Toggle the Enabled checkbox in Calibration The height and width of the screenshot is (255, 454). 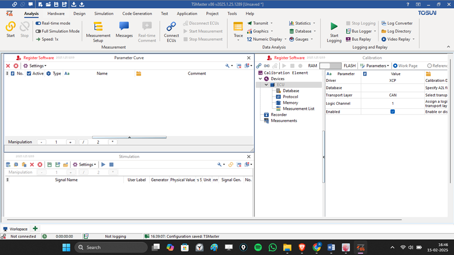coord(393,111)
